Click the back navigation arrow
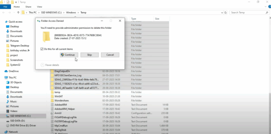Image resolution: width=271 pixels, height=134 pixels. coord(4,13)
